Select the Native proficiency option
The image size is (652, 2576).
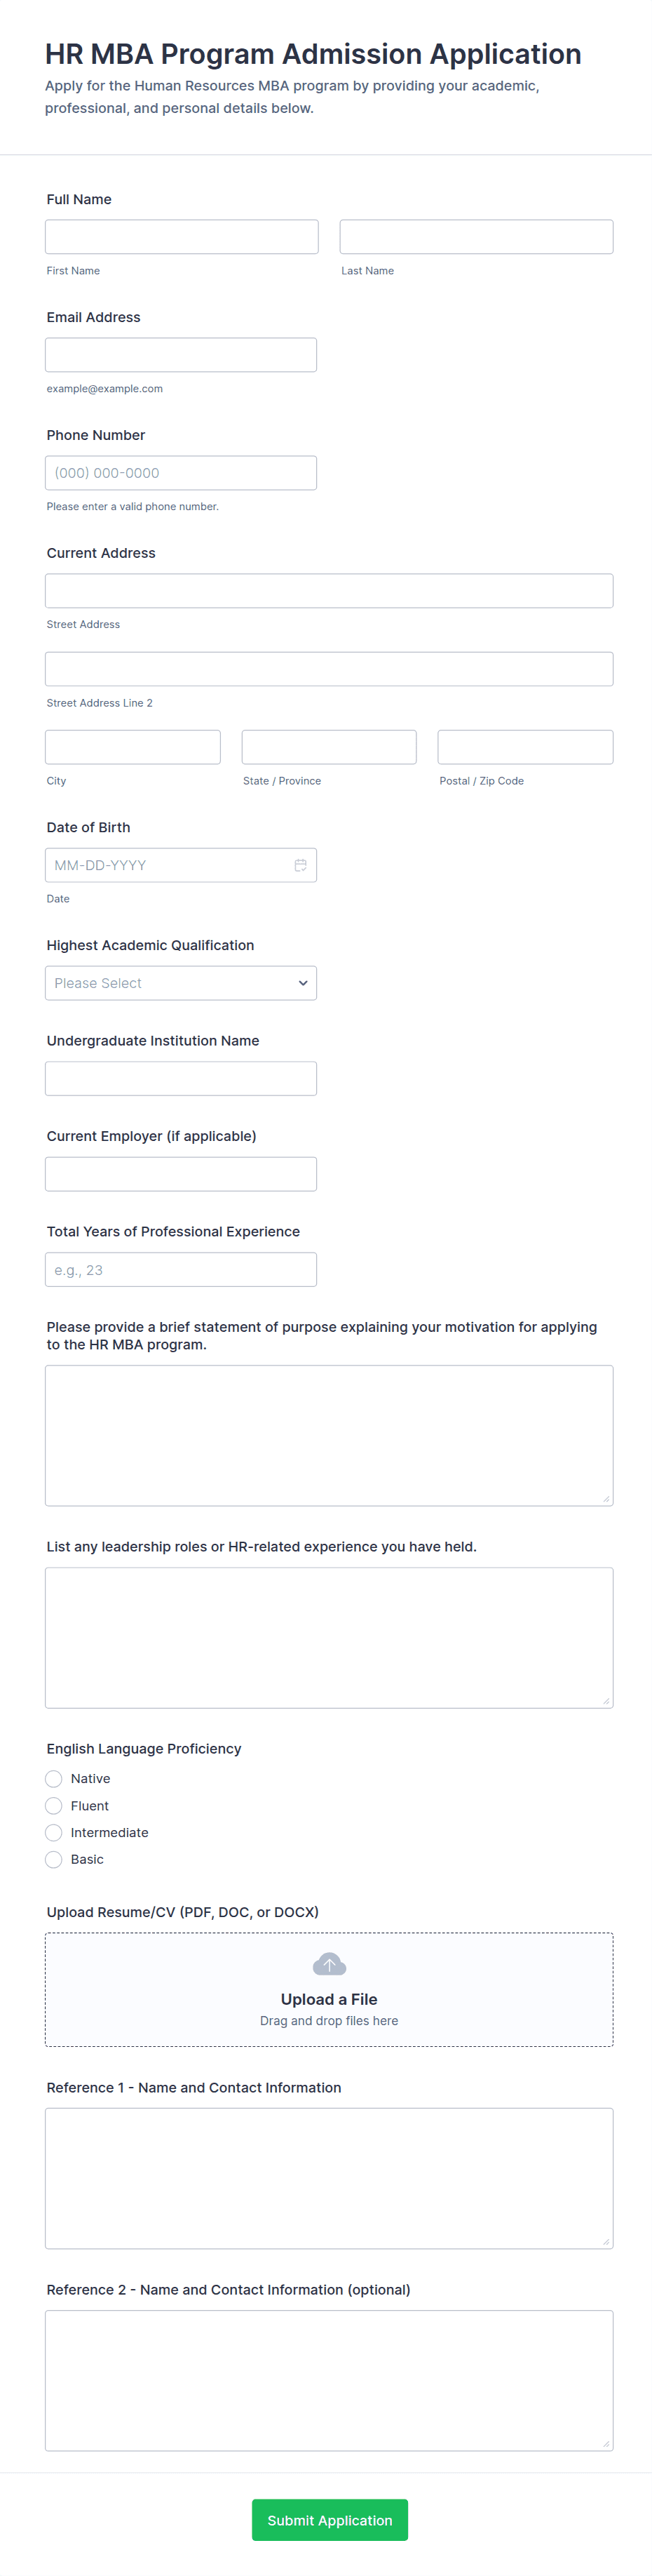point(54,1779)
